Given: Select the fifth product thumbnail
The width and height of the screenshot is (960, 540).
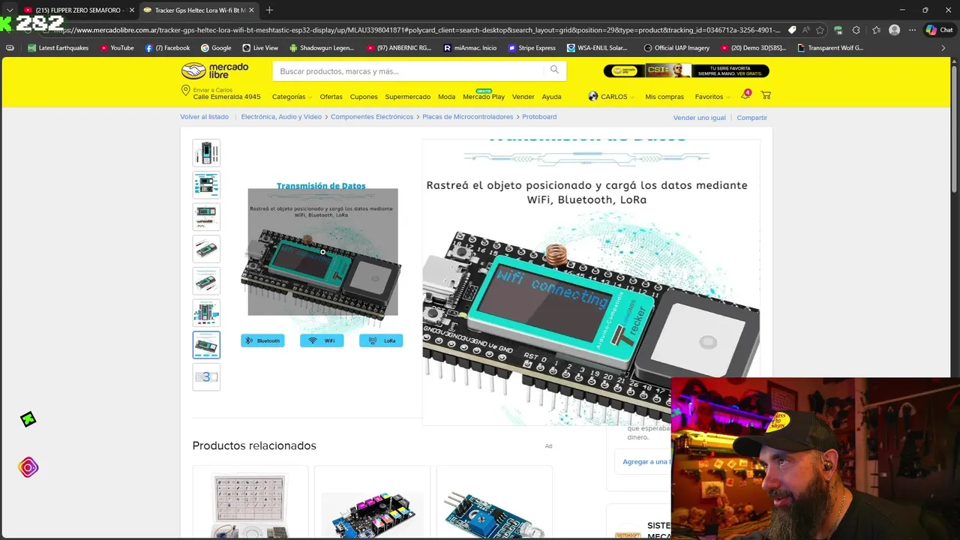Looking at the screenshot, I should point(206,281).
